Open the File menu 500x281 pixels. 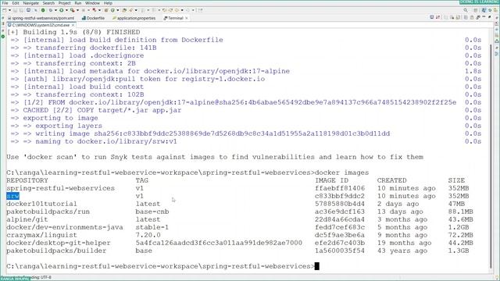click(5, 3)
